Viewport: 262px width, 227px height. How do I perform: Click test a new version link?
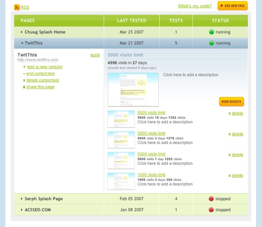coord(45,67)
